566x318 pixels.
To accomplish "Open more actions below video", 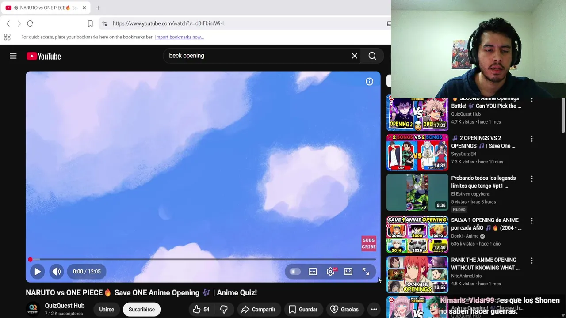I will (374, 310).
